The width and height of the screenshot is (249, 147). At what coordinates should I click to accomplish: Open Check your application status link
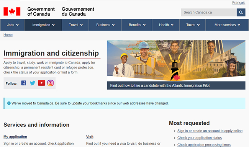200,138
